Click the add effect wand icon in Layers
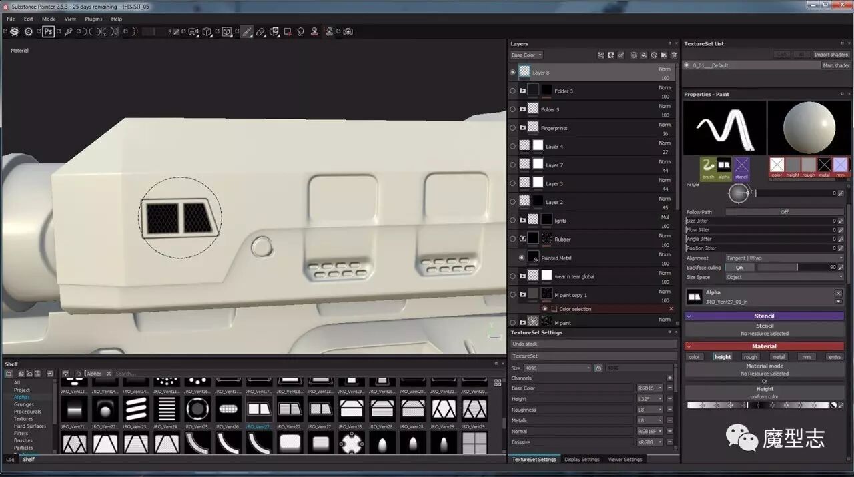 coord(621,55)
